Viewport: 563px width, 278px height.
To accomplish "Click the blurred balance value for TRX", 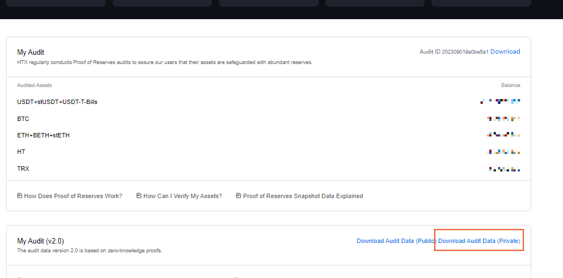I will (504, 169).
